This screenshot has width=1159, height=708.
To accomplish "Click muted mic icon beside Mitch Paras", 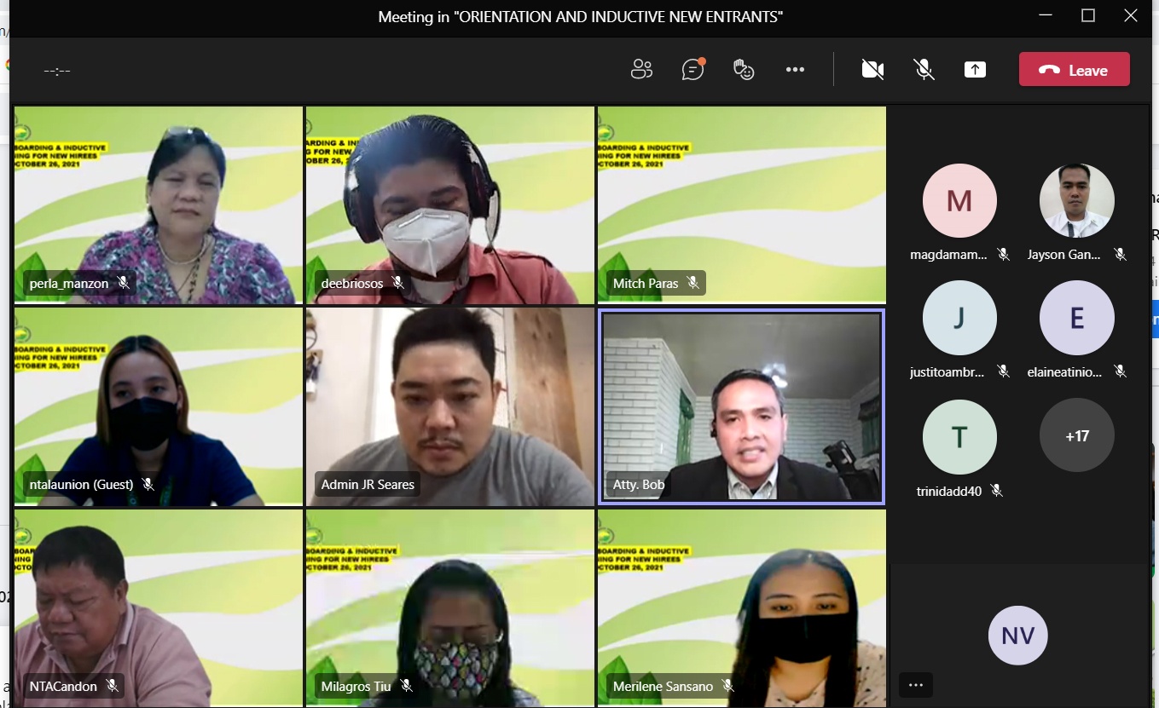I will click(x=693, y=283).
